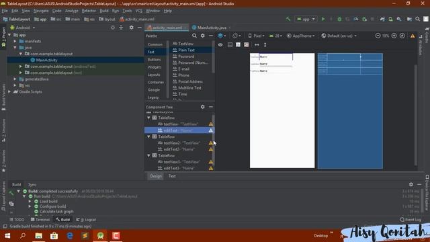The width and height of the screenshot is (430, 242).
Task: Show layout warnings and errors triangle icon
Action: [x=413, y=36]
